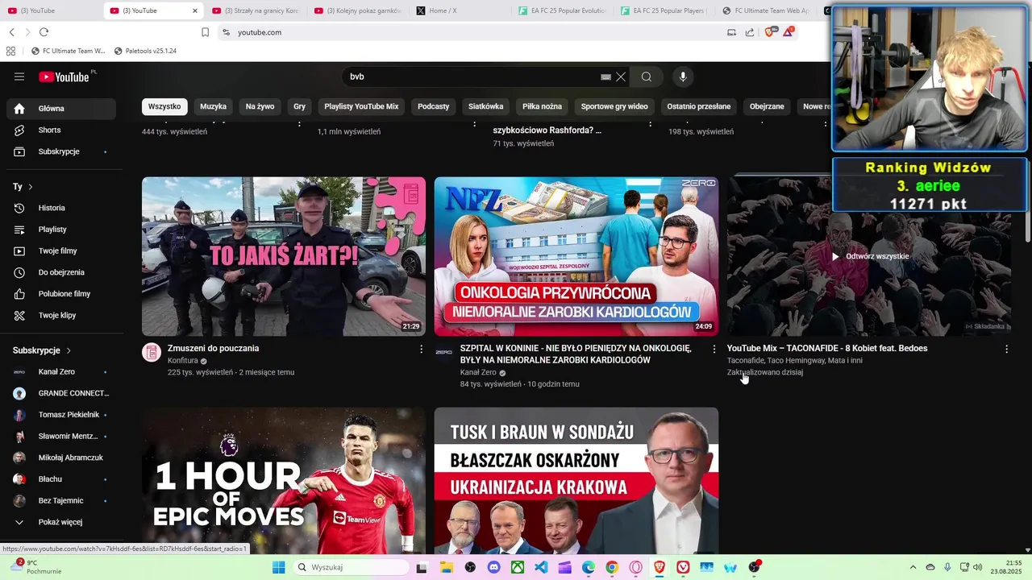Open Visual Studio Code from the taskbar
The width and height of the screenshot is (1032, 580).
tap(541, 567)
